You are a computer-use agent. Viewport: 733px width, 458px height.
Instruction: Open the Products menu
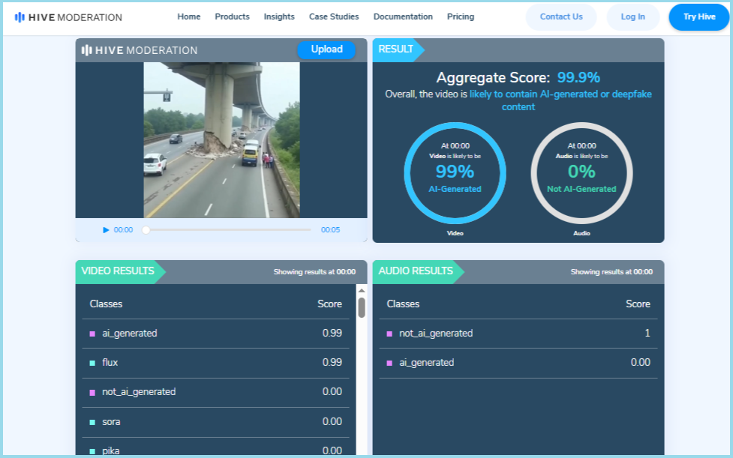tap(233, 16)
